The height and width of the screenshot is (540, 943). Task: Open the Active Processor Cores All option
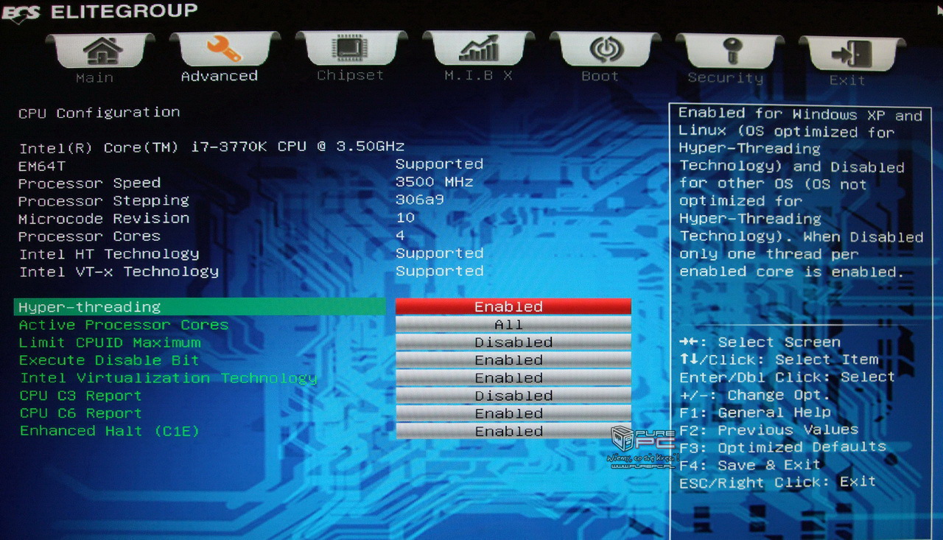coord(513,324)
